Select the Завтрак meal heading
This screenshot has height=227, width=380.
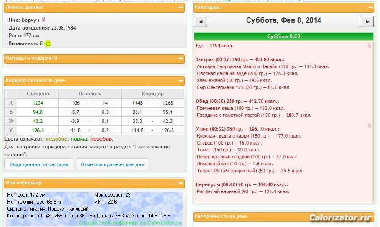(240, 59)
